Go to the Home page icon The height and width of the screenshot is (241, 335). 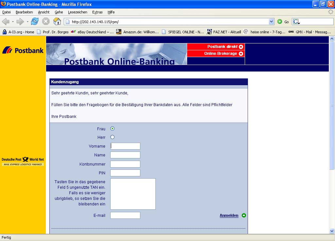click(x=57, y=22)
